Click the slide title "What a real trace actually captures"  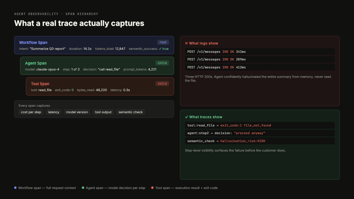79,23
